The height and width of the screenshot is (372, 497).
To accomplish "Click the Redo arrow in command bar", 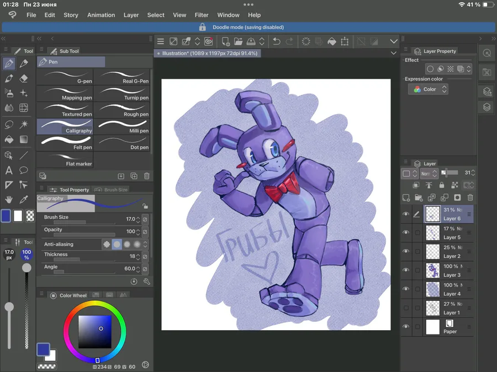I will coord(289,41).
